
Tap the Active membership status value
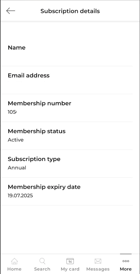click(x=16, y=140)
